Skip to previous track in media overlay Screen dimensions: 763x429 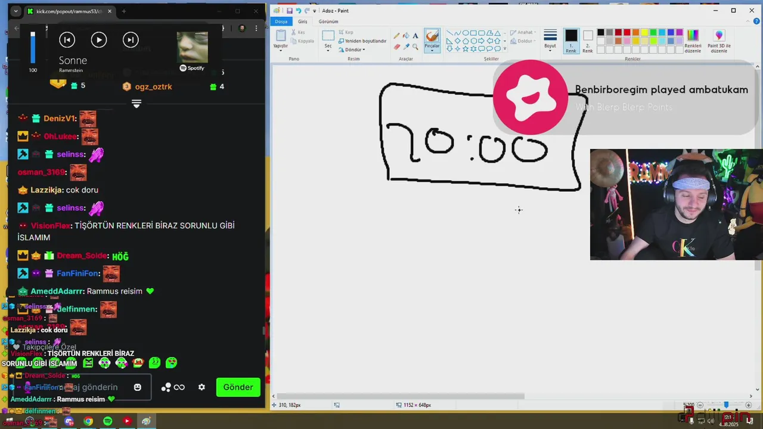point(67,40)
